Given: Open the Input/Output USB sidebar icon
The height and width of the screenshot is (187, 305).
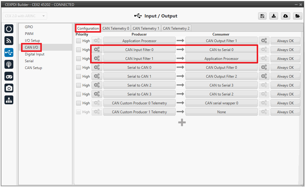Looking at the screenshot, I should 9,52.
